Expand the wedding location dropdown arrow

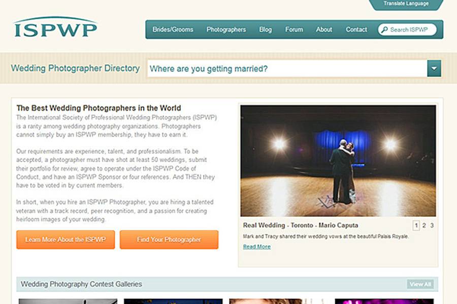434,69
